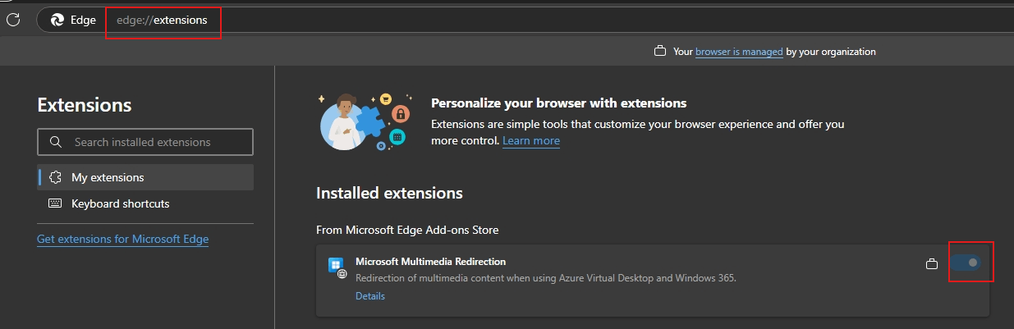The width and height of the screenshot is (1014, 329).
Task: Click 'Personalize your browser with extensions' heading
Action: (x=558, y=103)
